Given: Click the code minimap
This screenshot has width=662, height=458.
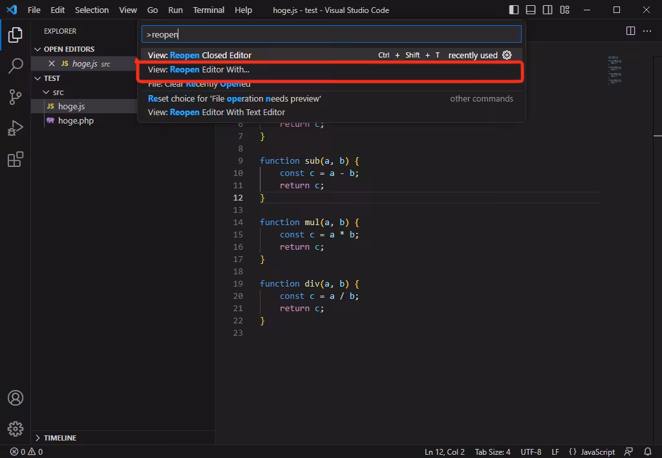Looking at the screenshot, I should pos(615,70).
